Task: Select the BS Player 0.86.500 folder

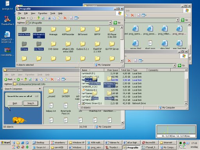Action: (x=112, y=32)
